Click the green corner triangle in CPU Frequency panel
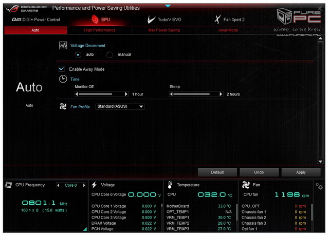329x236 pixels. pos(85,229)
